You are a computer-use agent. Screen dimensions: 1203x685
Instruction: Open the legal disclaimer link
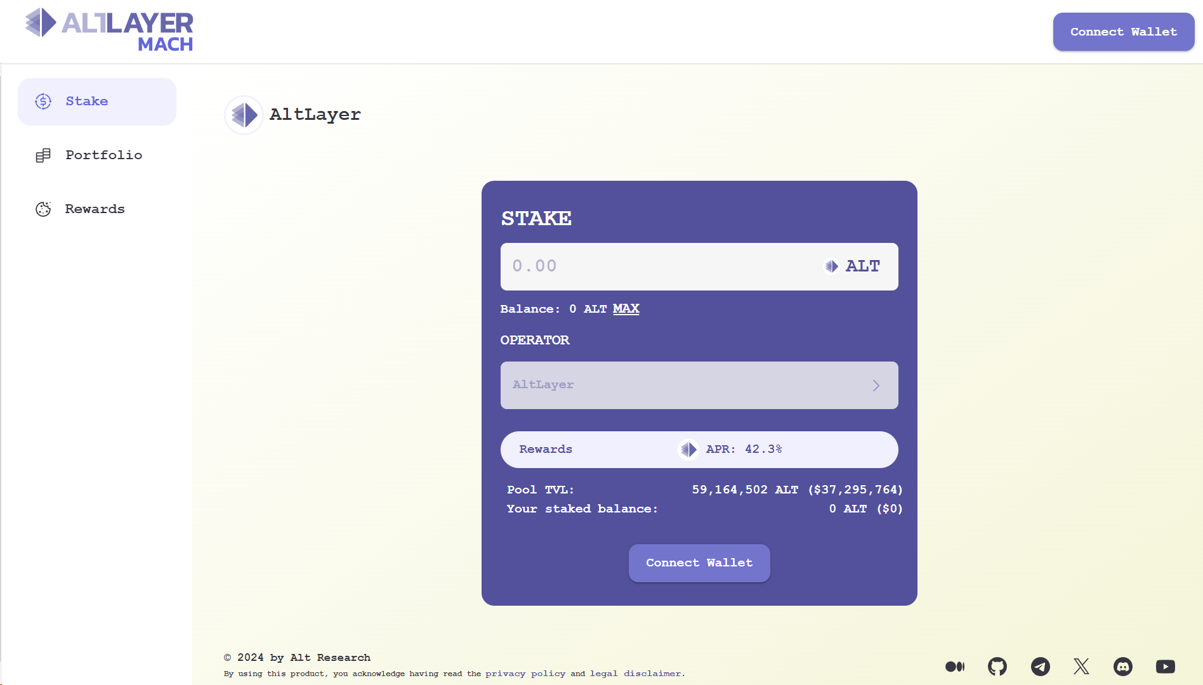pyautogui.click(x=636, y=674)
